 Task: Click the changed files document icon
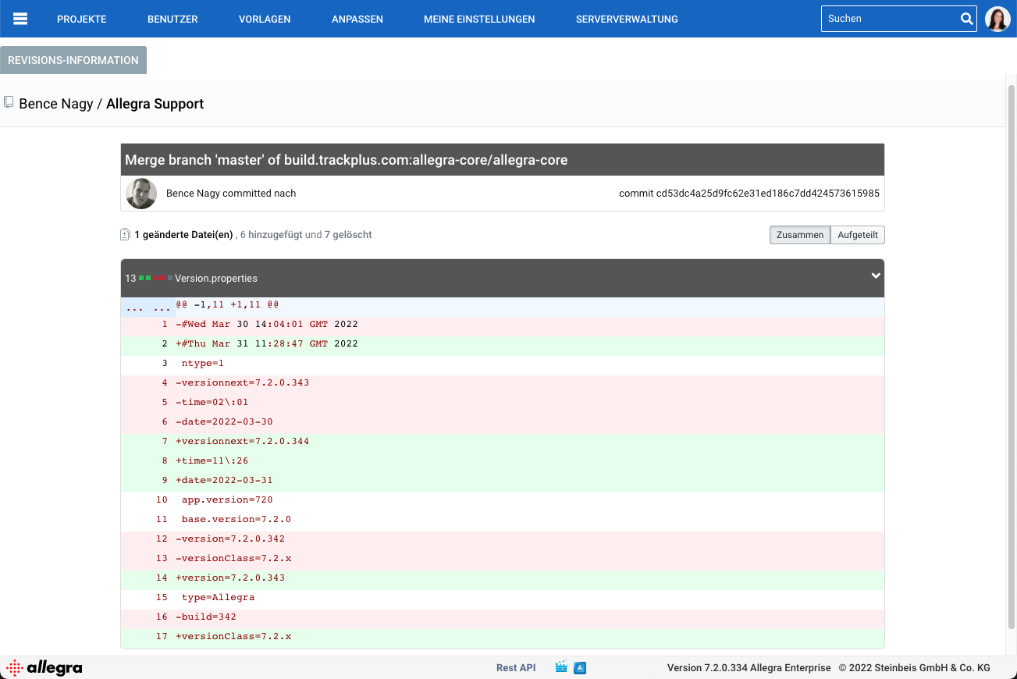[125, 235]
